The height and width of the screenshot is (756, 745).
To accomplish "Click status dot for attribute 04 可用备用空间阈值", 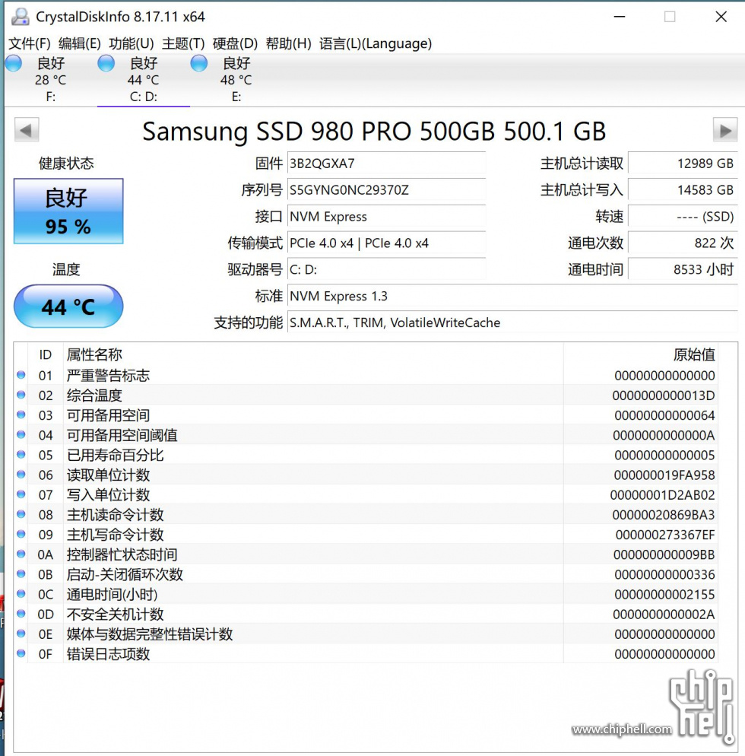I will pos(21,434).
